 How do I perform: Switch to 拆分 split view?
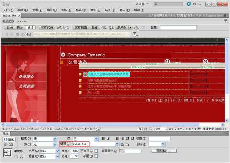20,27
